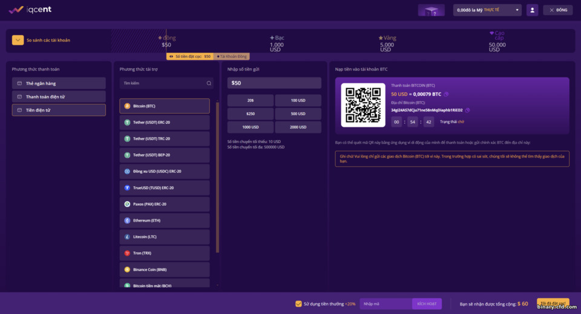Click the Bitcoin (BTC) coin icon
Screen dimensions: 581x314
pyautogui.click(x=127, y=106)
